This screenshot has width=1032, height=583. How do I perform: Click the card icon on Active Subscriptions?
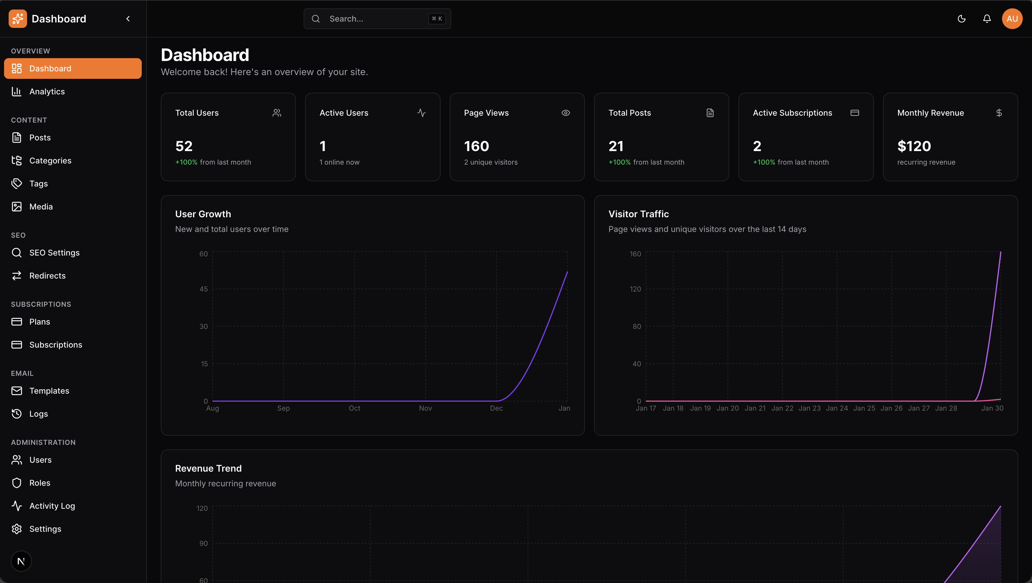point(855,113)
